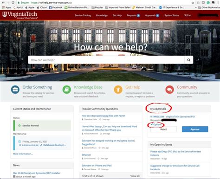Open Online Random Pic bookmark
This screenshot has height=179, width=220.
[x=77, y=7]
